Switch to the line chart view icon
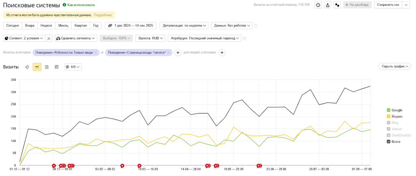The image size is (416, 176). pos(37,67)
